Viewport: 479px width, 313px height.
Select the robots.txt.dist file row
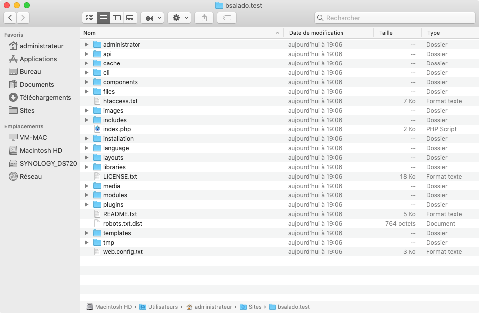point(123,224)
